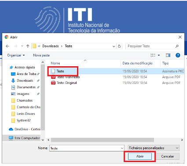
Task: Open the recent locations chevron
Action: pos(22,46)
